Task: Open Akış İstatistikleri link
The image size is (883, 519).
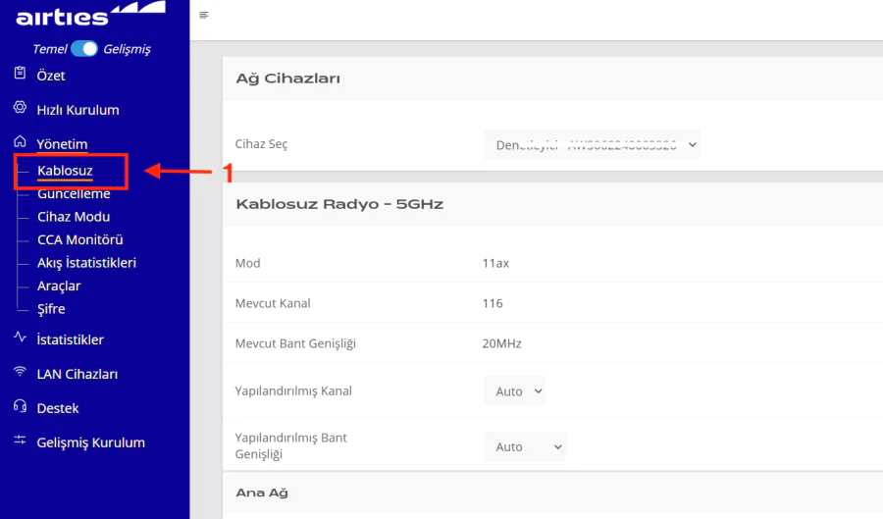Action: pos(86,263)
